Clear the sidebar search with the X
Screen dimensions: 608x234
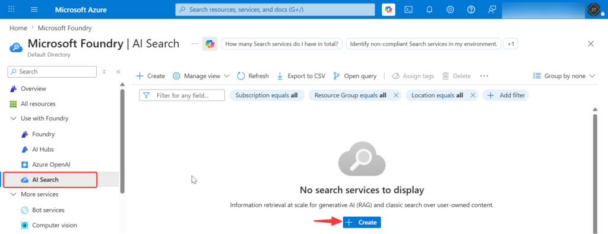pos(104,72)
